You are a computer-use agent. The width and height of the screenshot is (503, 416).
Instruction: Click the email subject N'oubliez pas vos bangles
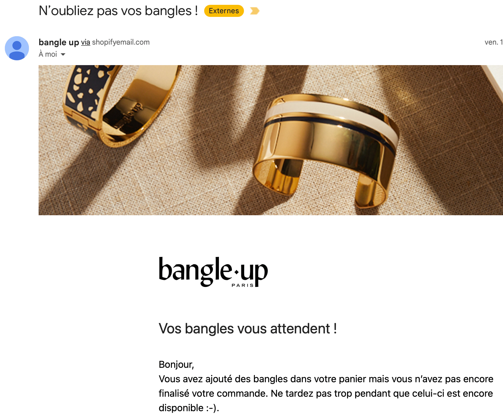tap(118, 11)
